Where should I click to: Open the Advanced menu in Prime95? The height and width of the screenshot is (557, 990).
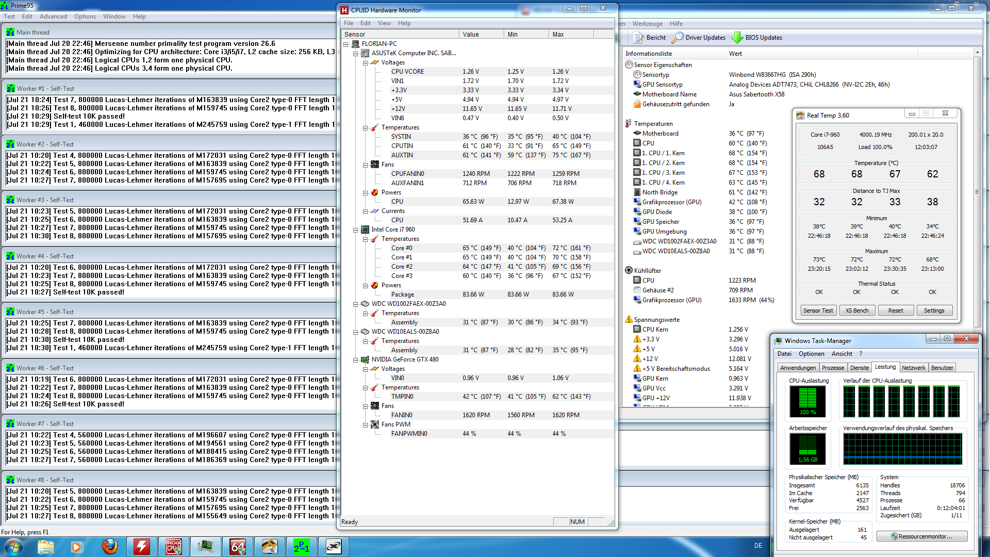click(53, 17)
